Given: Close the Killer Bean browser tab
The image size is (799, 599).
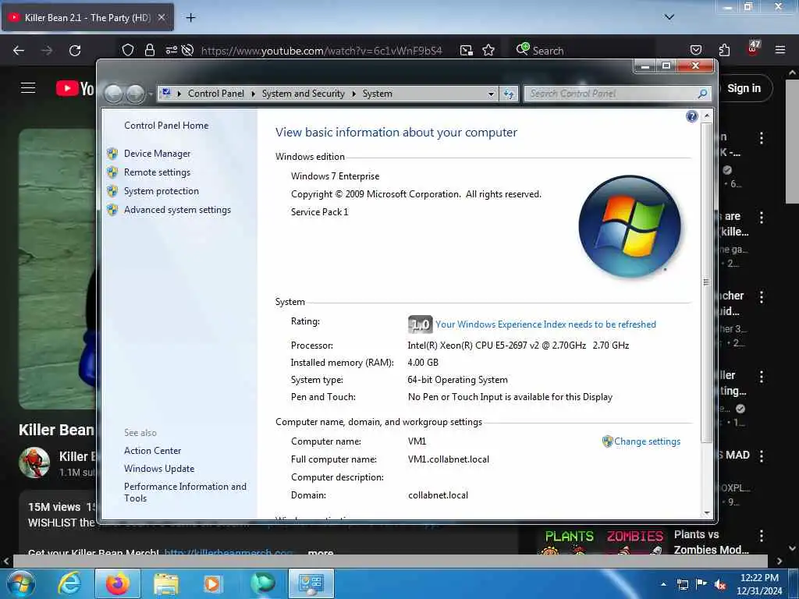Looking at the screenshot, I should pyautogui.click(x=162, y=17).
